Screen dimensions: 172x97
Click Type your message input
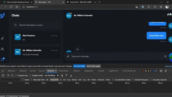pyautogui.click(x=116, y=56)
